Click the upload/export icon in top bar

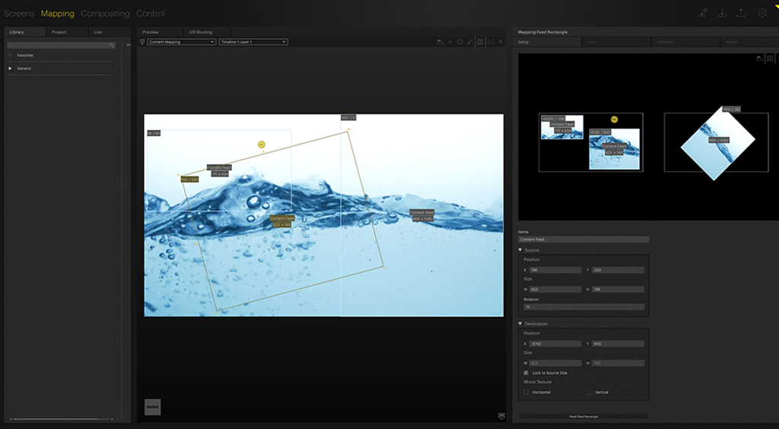click(x=742, y=13)
